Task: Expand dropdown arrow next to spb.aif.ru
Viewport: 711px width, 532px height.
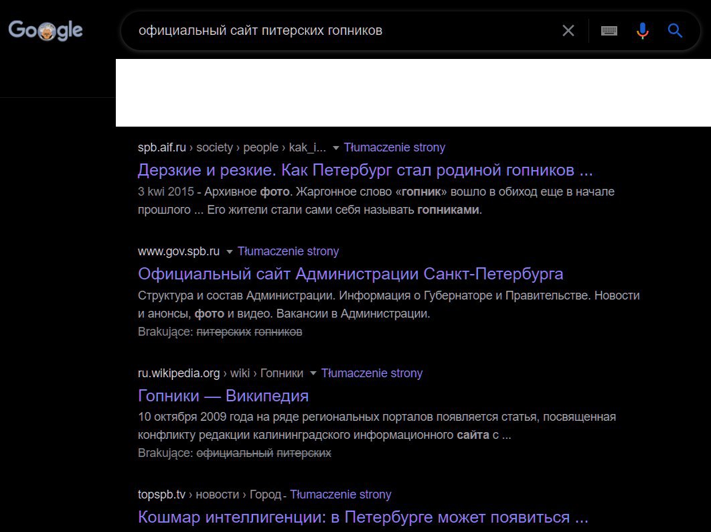Action: pyautogui.click(x=335, y=148)
